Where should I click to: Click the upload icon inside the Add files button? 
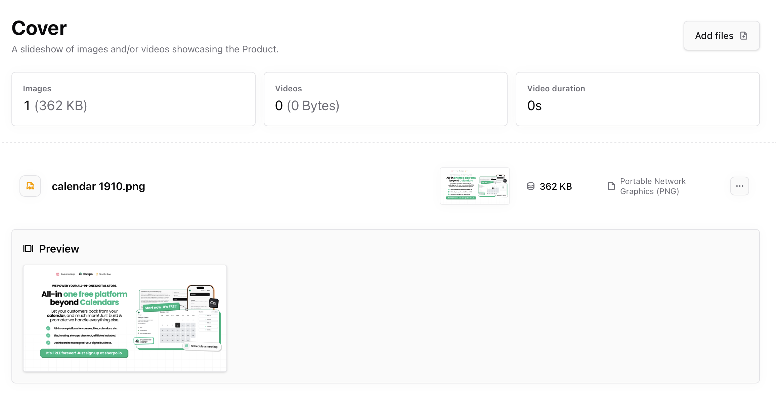(744, 36)
